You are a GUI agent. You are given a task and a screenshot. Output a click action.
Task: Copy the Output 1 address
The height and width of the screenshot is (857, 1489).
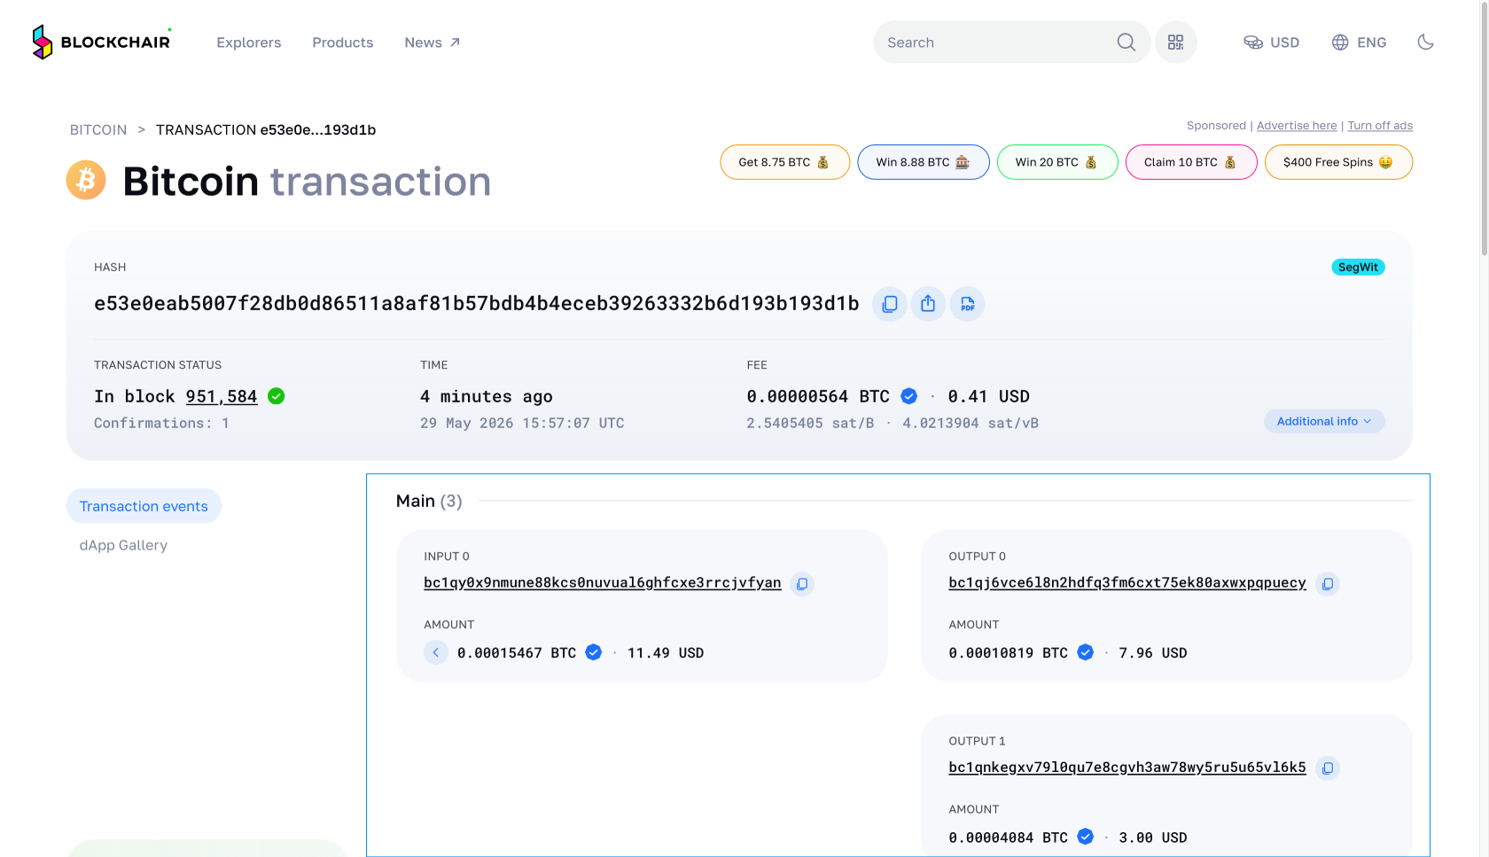1327,768
